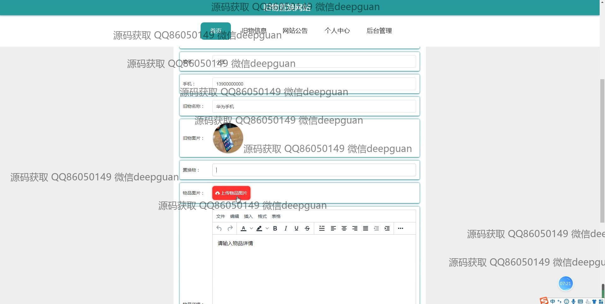
Task: Open the highlight color dropdown arrow
Action: click(x=267, y=228)
